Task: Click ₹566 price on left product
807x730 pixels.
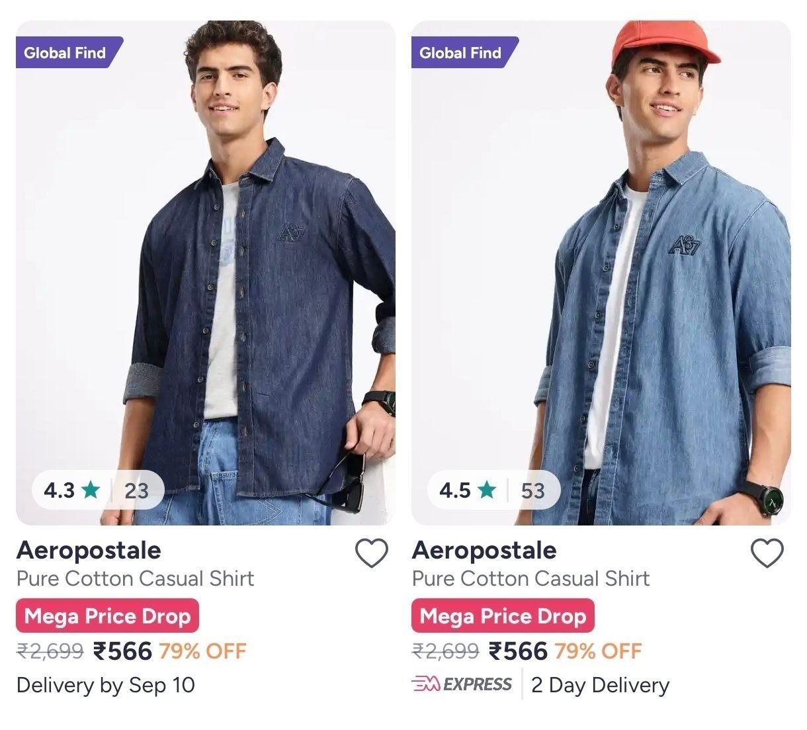Action: pyautogui.click(x=122, y=651)
